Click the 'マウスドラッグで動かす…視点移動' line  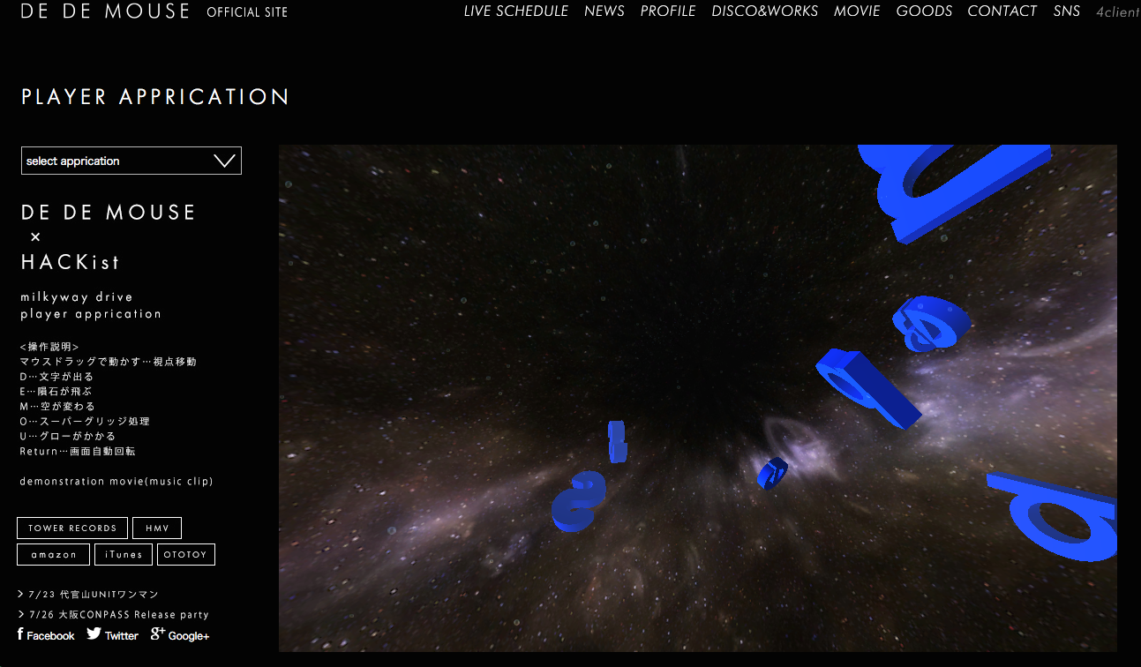tap(108, 362)
